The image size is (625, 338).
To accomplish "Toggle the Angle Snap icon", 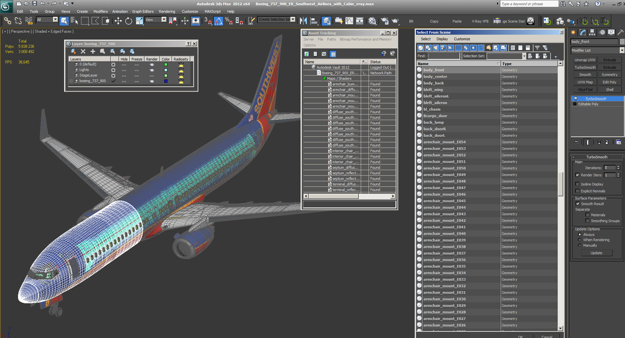I will (218, 21).
